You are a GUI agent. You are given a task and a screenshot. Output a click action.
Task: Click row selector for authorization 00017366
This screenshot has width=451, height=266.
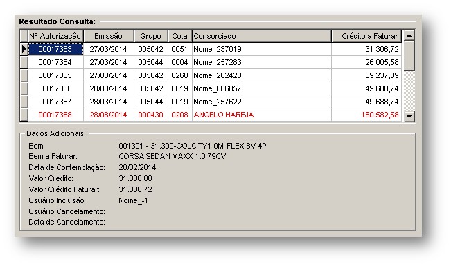[x=24, y=88]
